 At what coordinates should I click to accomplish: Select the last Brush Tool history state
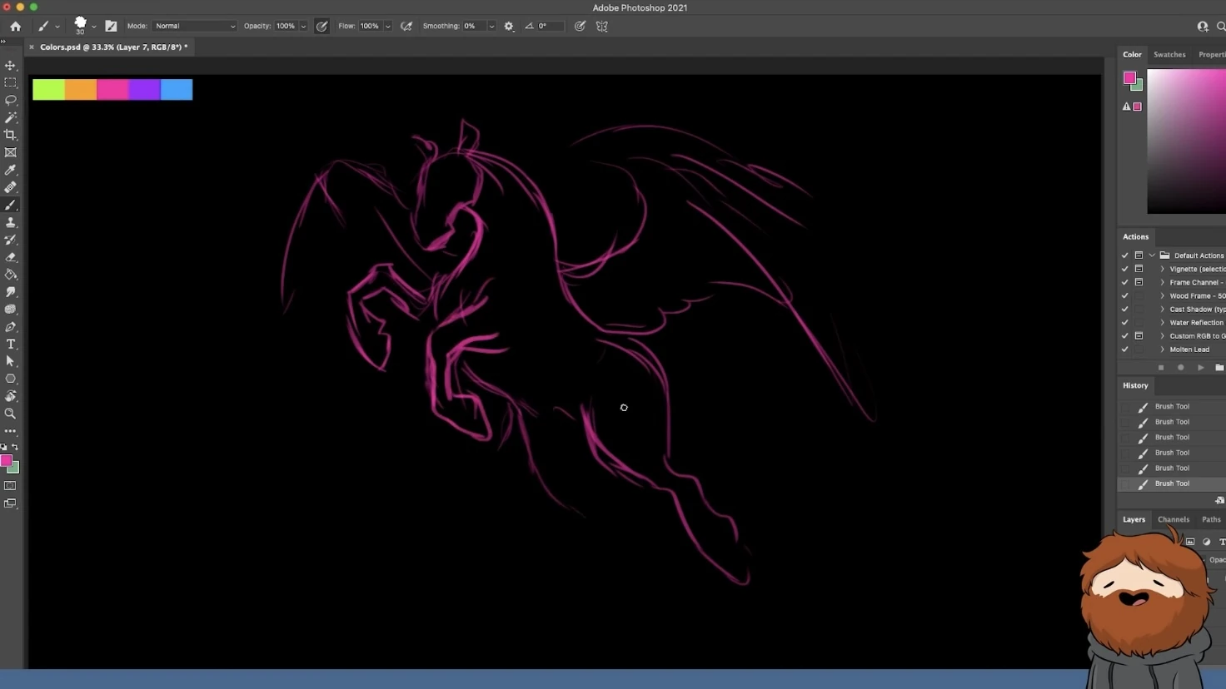1171,483
